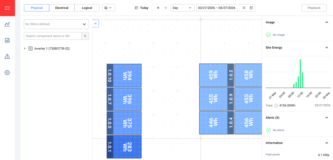
Task: Clear the selected date range
Action: pos(244,8)
